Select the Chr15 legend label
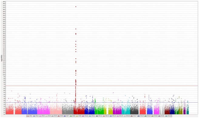This screenshot has width=199, height=118. click(x=121, y=116)
